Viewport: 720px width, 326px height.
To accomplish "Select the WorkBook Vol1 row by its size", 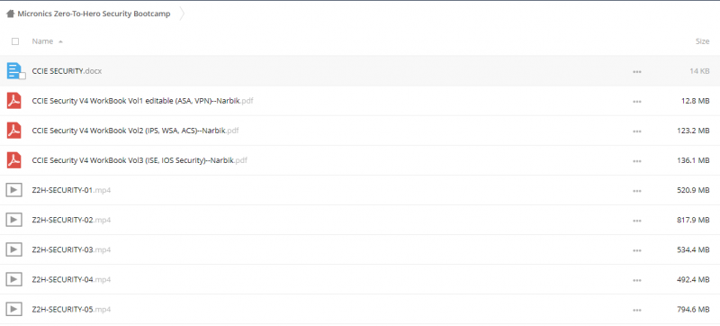I will pos(695,101).
